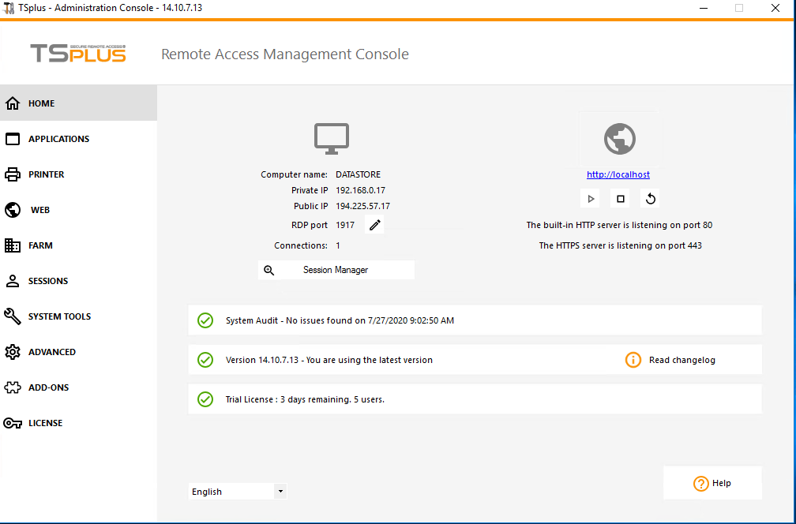Follow the http://localhost link
The height and width of the screenshot is (524, 796).
618,174
